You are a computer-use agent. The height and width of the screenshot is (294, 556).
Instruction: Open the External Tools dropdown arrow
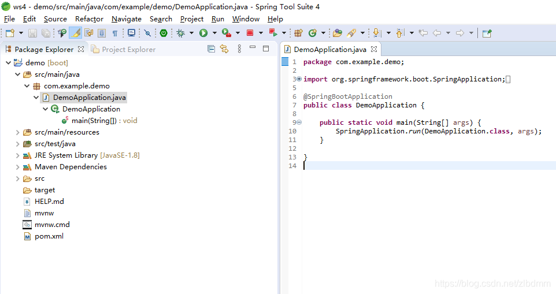238,33
